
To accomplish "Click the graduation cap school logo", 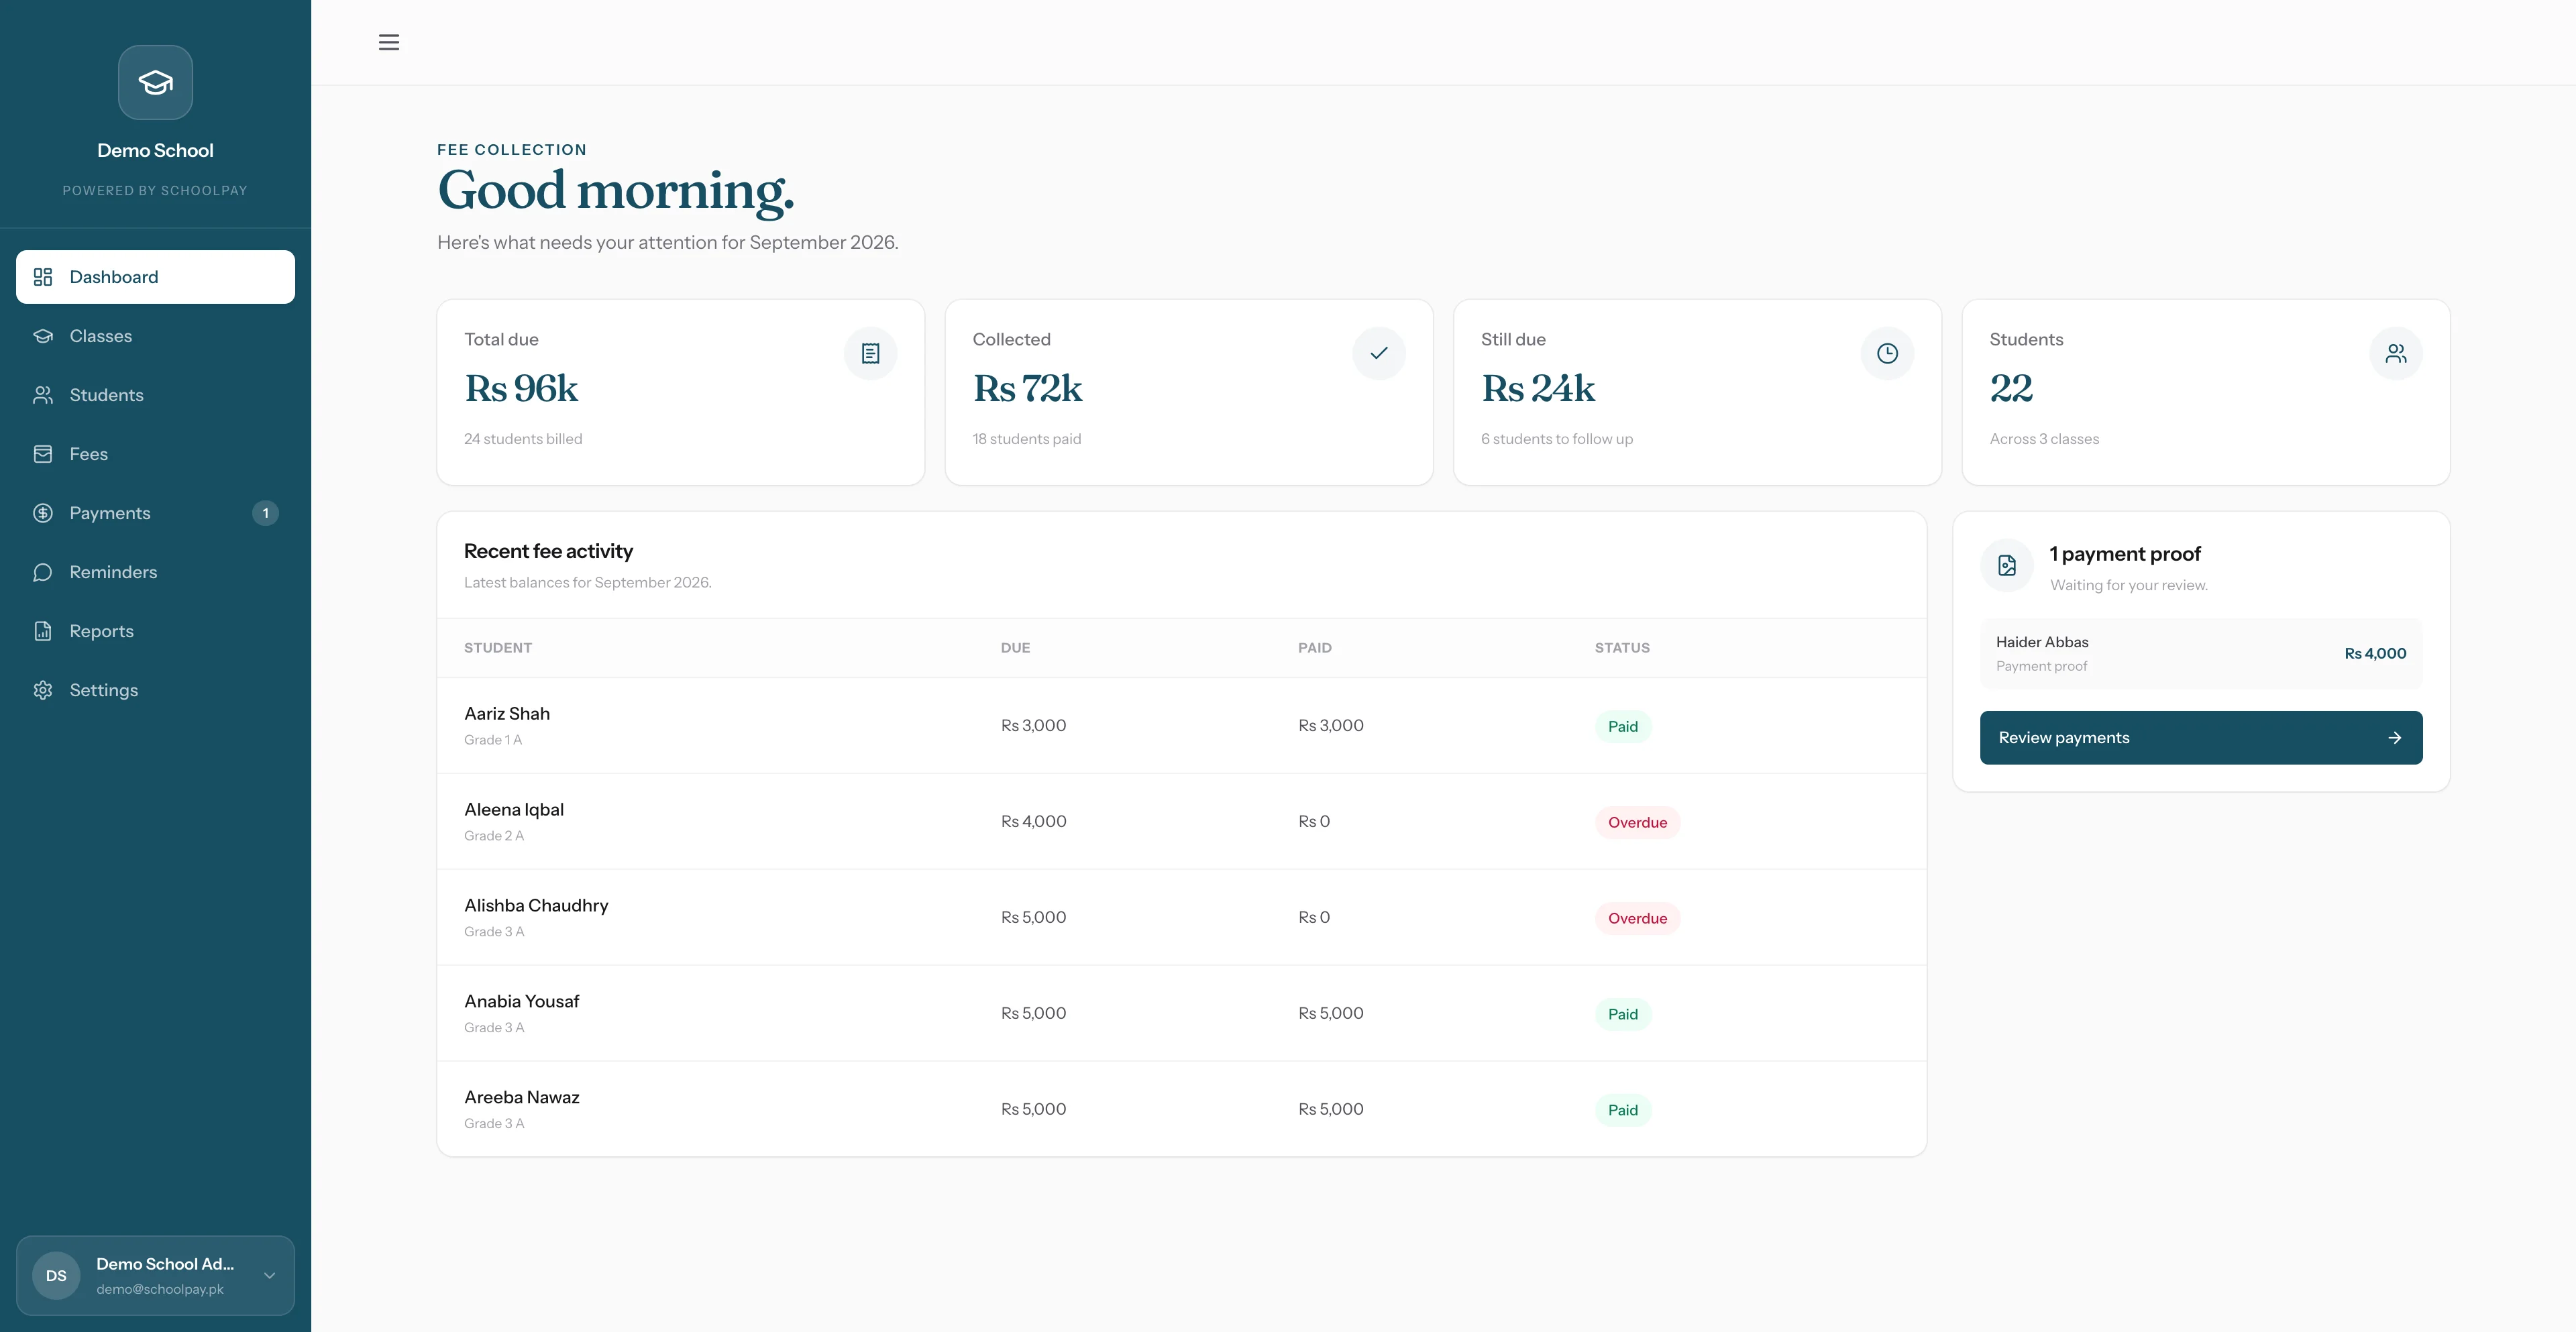I will pos(155,82).
